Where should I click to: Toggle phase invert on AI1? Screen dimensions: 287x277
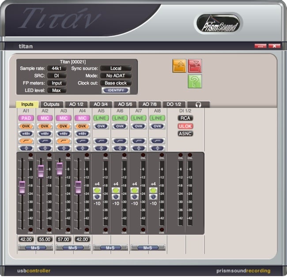pyautogui.click(x=26, y=148)
